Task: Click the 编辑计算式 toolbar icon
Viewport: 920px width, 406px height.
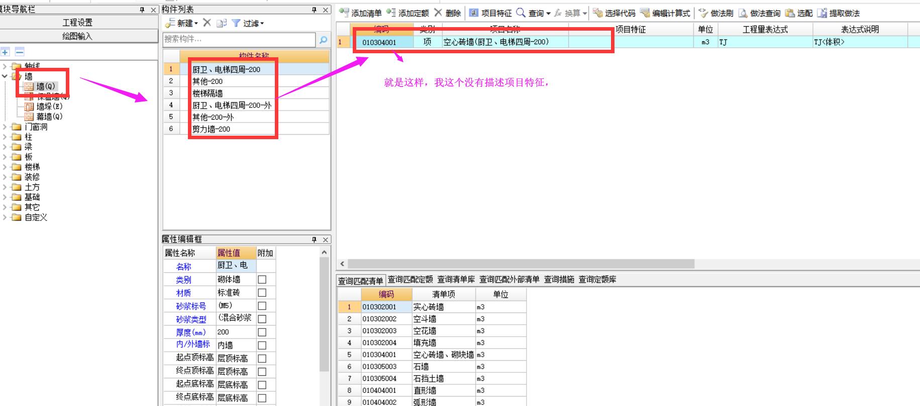Action: click(645, 13)
